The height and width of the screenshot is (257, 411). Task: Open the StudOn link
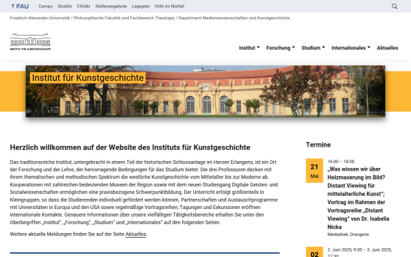(x=65, y=6)
